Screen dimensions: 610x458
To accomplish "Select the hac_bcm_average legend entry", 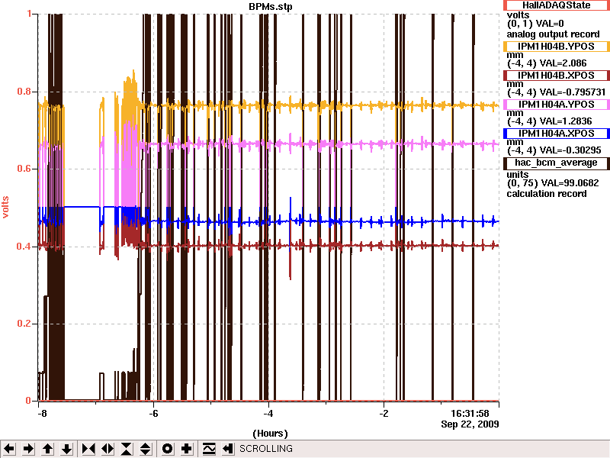I will 556,163.
